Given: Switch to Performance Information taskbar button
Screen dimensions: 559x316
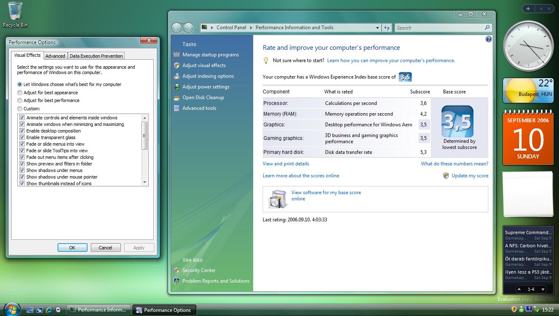Looking at the screenshot, I should point(99,310).
